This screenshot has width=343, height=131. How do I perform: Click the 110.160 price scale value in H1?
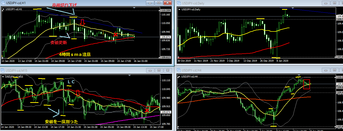point(165,15)
